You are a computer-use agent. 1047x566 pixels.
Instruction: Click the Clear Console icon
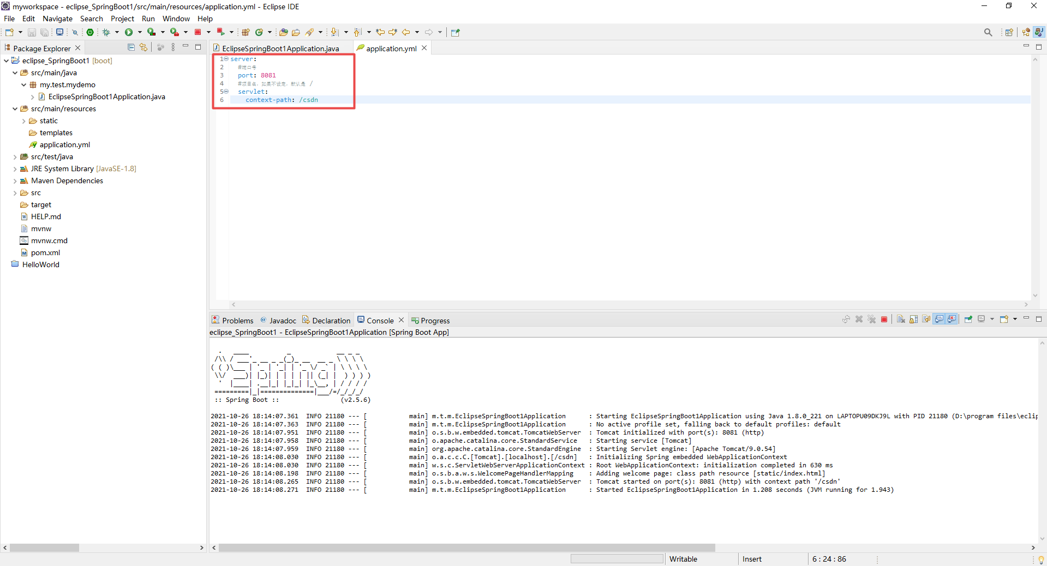[x=901, y=319]
